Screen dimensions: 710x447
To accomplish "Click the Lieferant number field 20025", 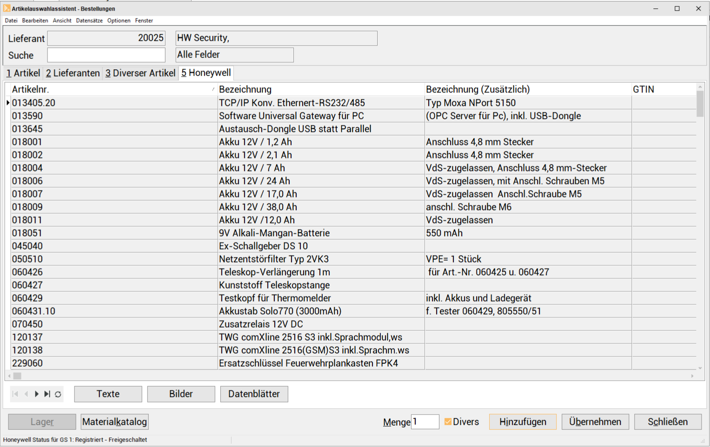I will click(x=106, y=38).
